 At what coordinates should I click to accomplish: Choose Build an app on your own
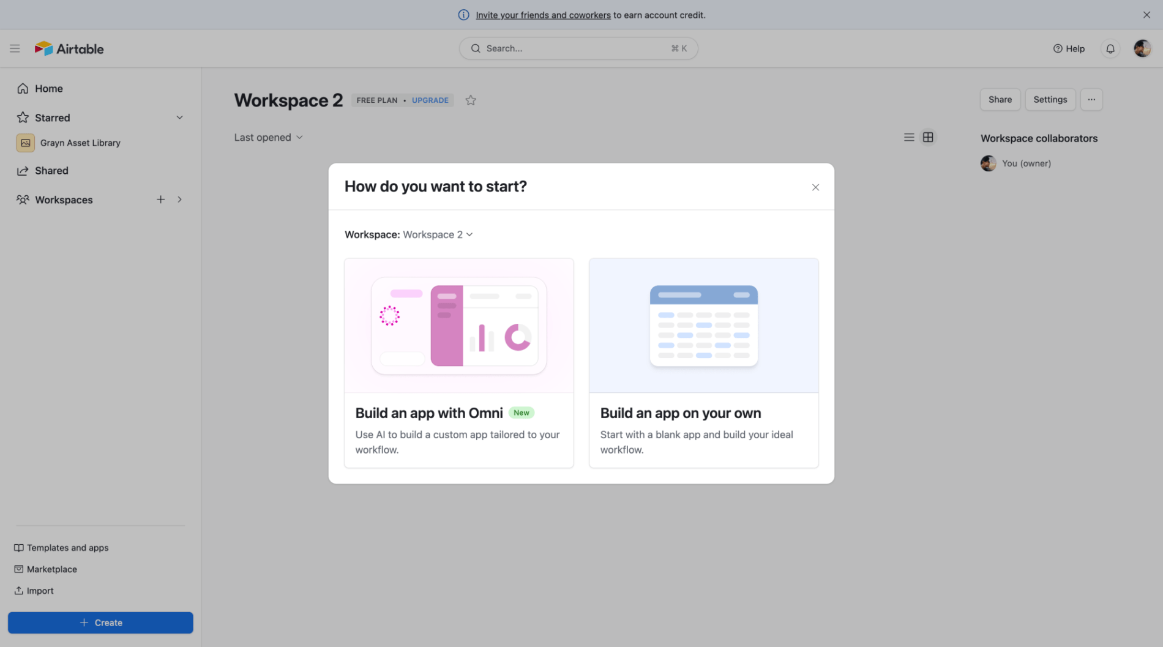[703, 363]
